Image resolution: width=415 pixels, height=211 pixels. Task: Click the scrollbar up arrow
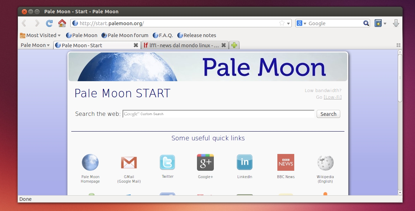400,51
